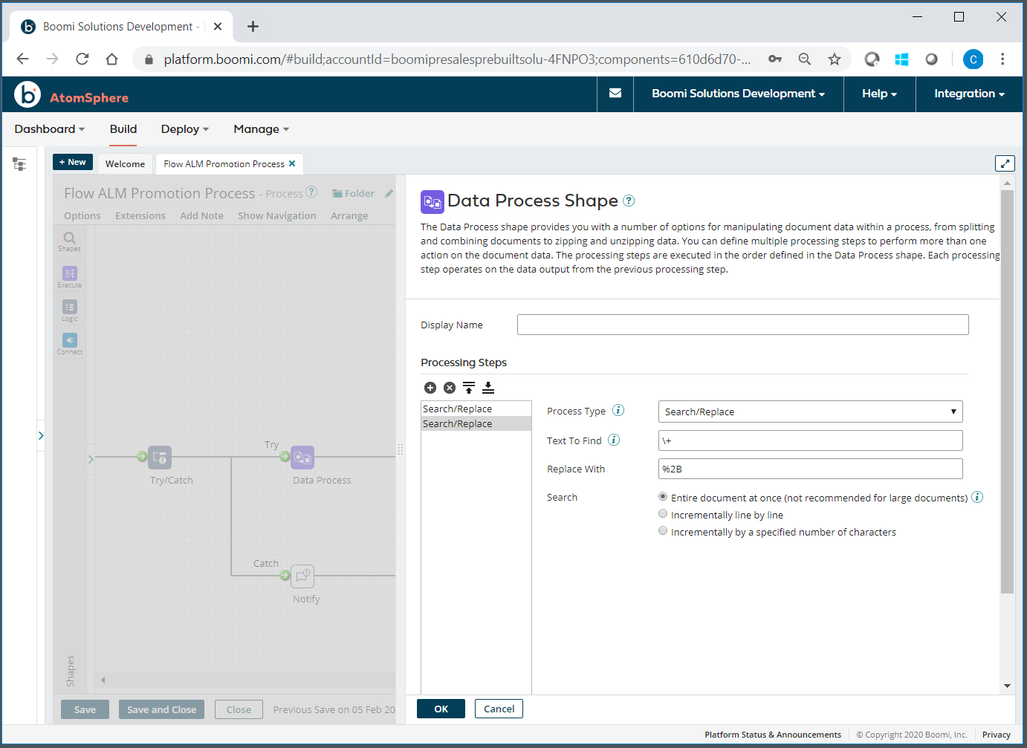Open the Process Type dropdown
Image resolution: width=1027 pixels, height=748 pixels.
pyautogui.click(x=810, y=411)
